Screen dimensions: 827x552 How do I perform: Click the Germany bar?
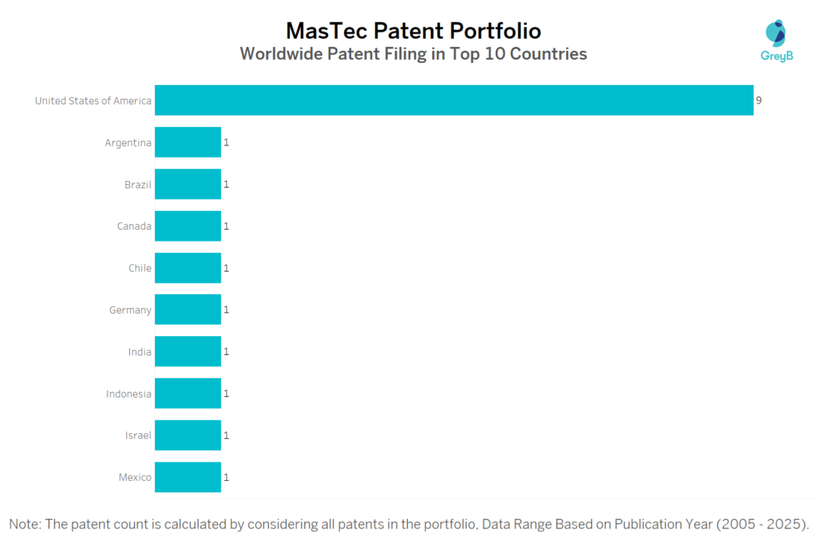pos(187,310)
